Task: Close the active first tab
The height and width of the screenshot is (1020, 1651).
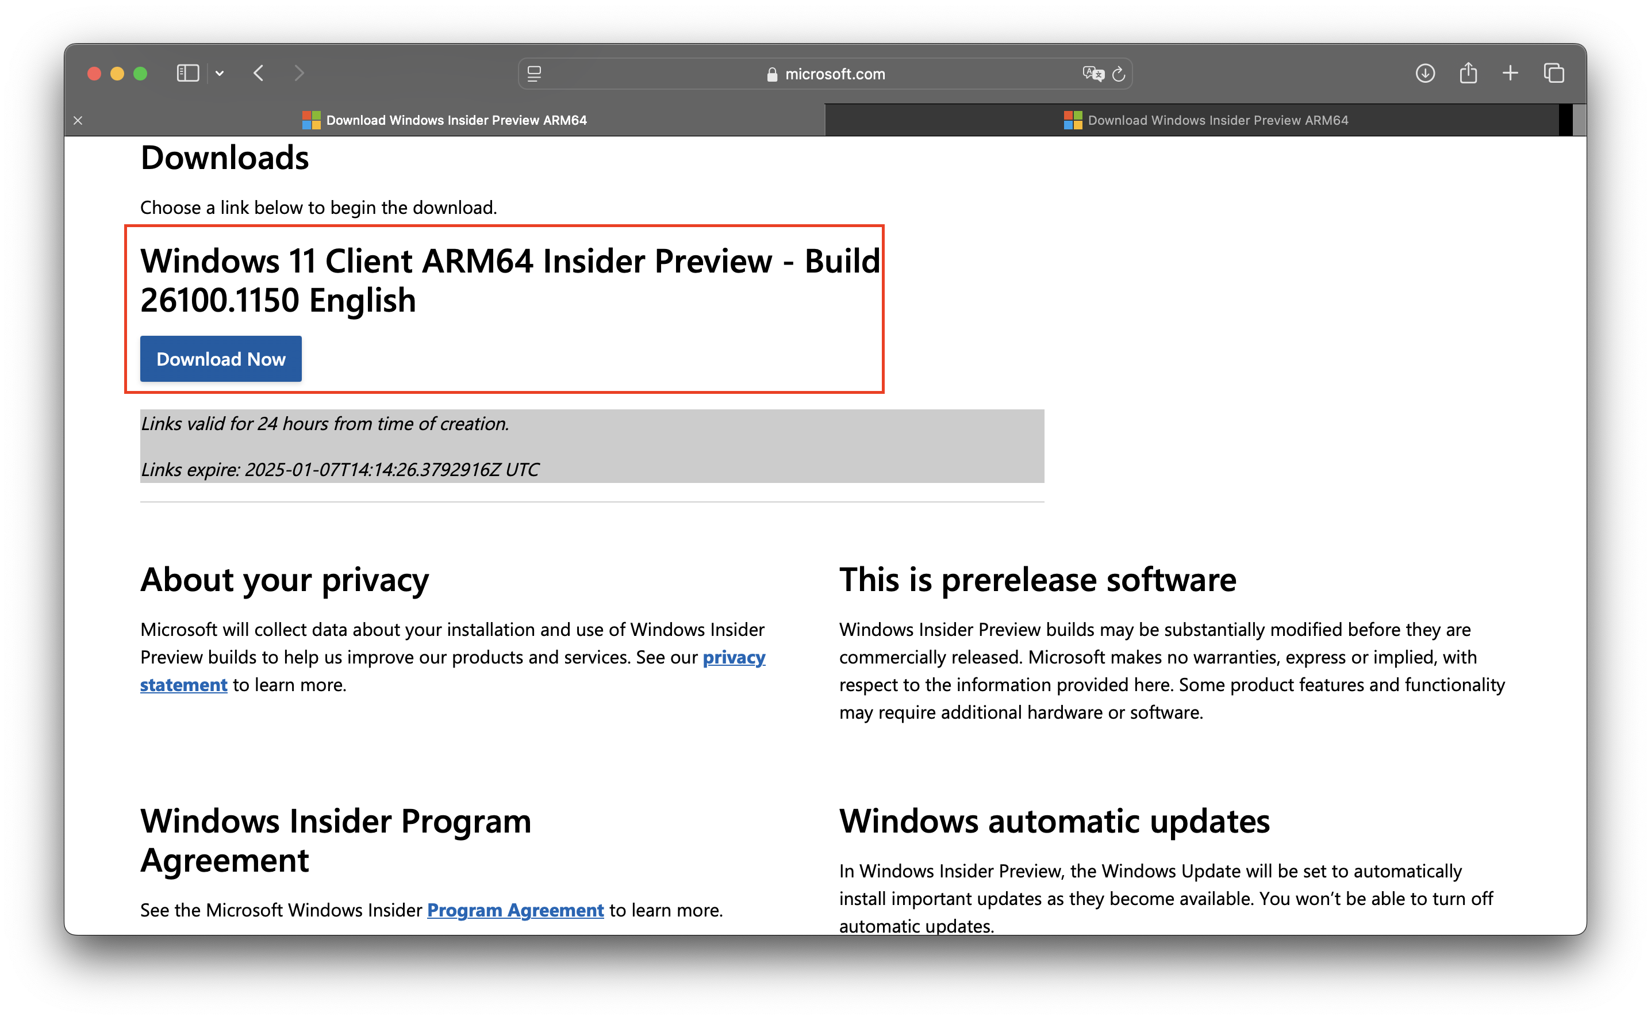Action: (x=78, y=120)
